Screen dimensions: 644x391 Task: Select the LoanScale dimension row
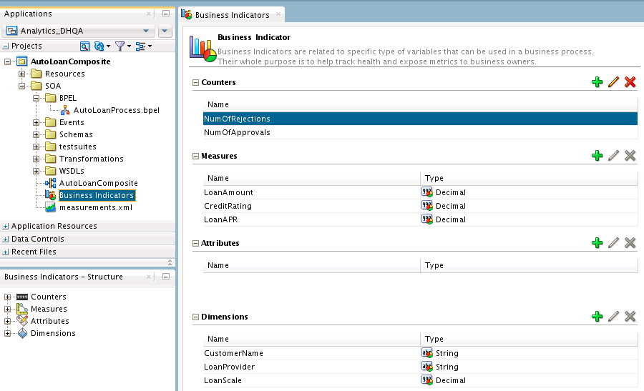[x=420, y=380]
